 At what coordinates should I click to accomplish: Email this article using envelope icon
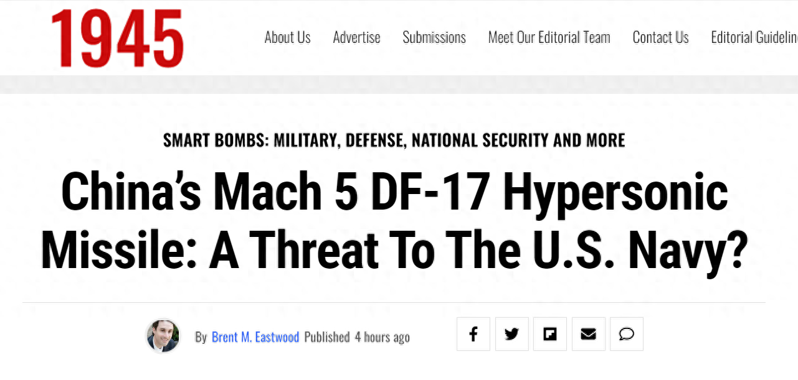click(589, 335)
